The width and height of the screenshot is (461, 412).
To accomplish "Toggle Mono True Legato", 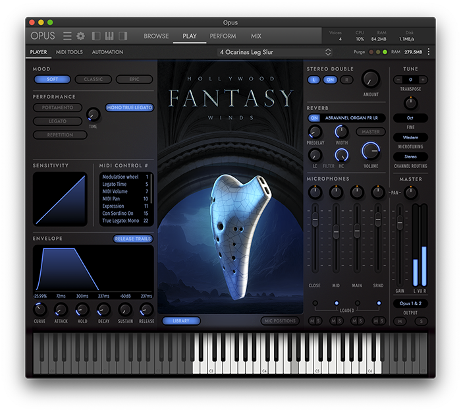I will [129, 107].
